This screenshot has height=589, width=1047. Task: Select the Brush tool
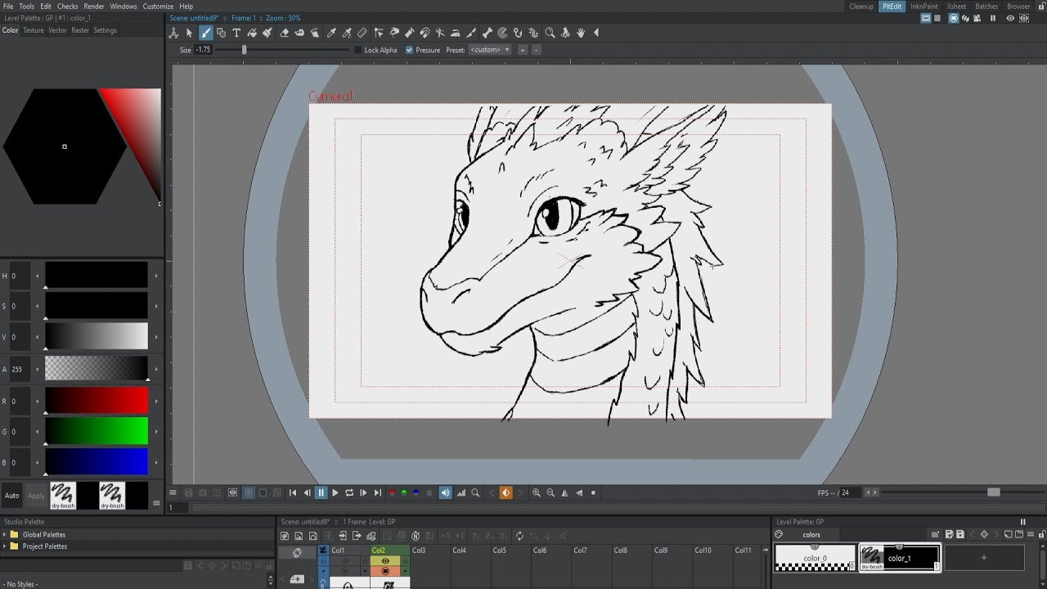click(205, 33)
